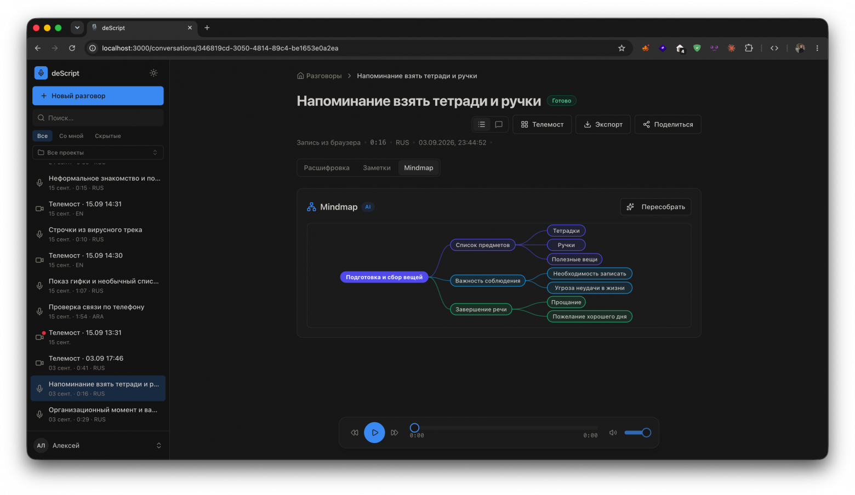The image size is (855, 495).
Task: Open a new browser tab
Action: point(207,28)
